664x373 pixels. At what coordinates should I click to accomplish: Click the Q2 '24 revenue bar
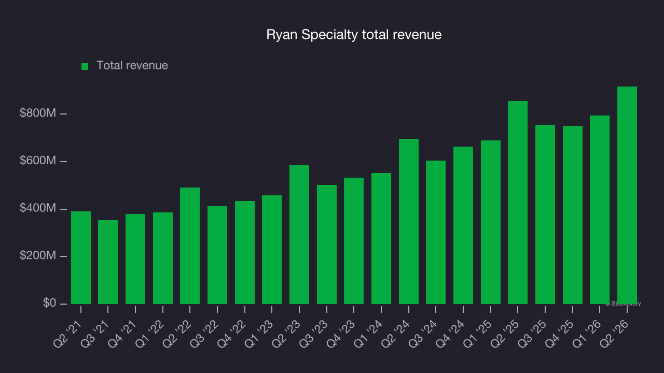[409, 221]
